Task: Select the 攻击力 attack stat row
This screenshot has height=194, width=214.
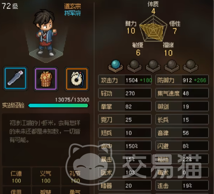Action: 125,80
